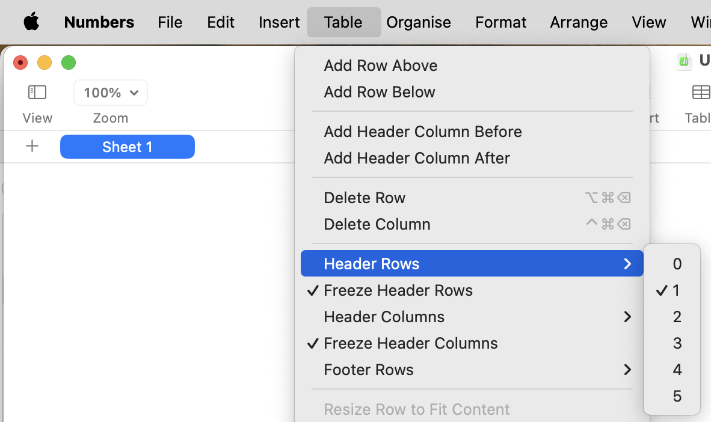Click the View sidebar icon in toolbar
This screenshot has height=422, width=711.
pos(37,92)
